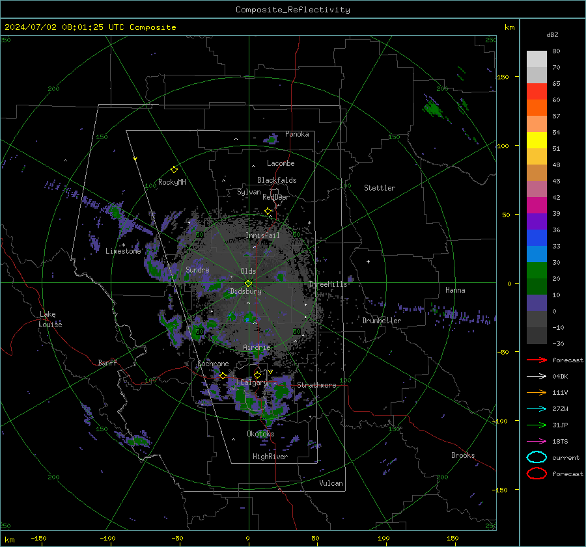
Task: Click the 80 value on dBZ scale
Action: (x=556, y=51)
